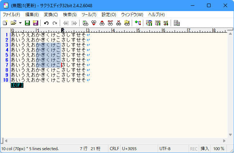Find previous match with up-arrow icon
The width and height of the screenshot is (234, 153).
pyautogui.click(x=102, y=23)
